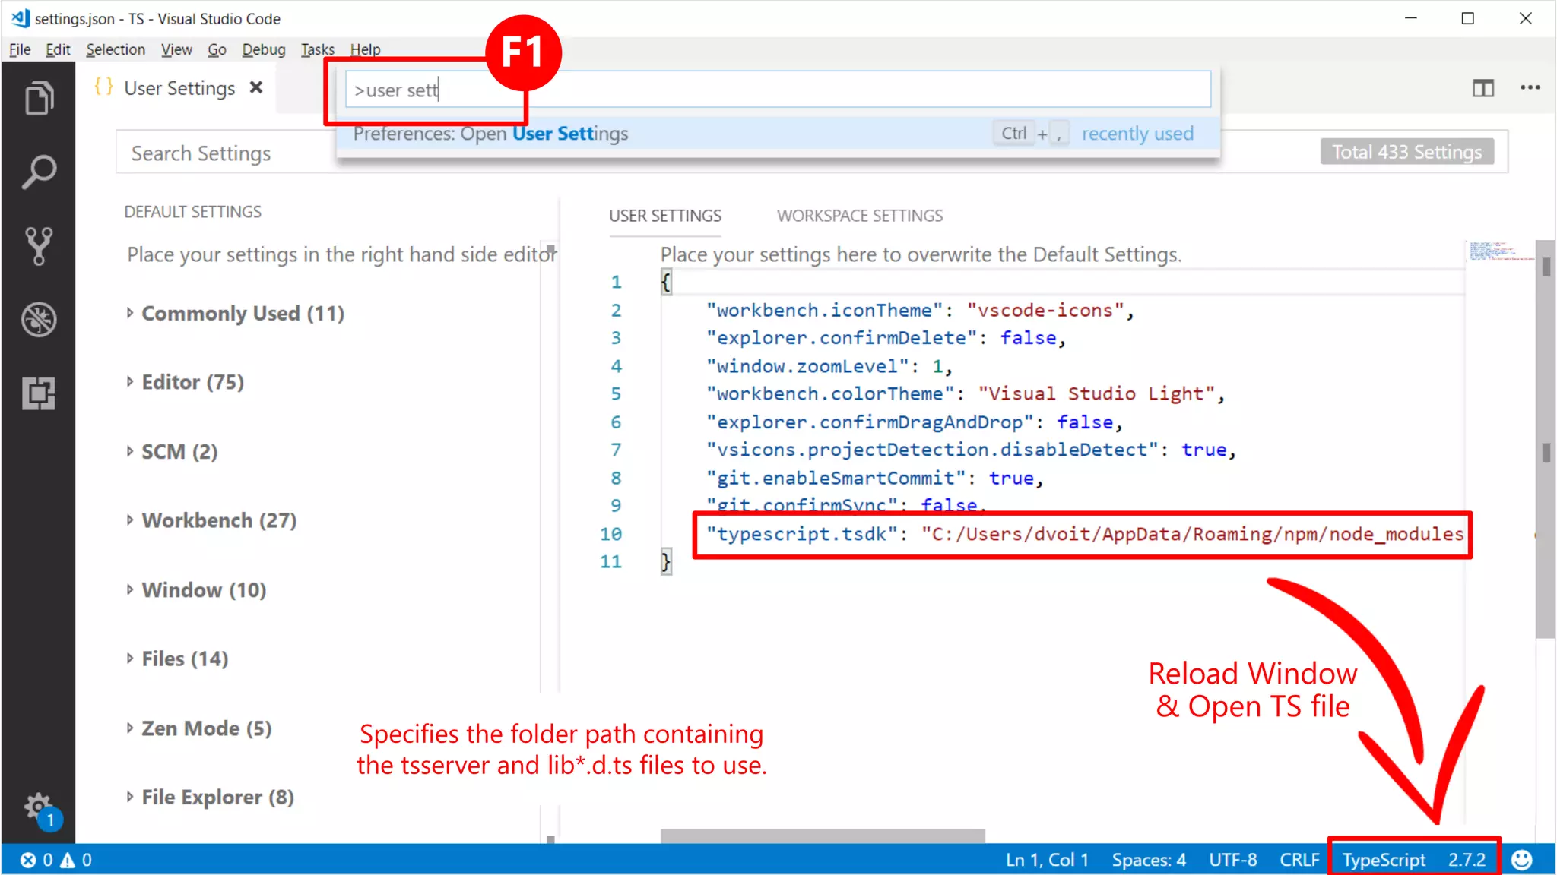
Task: Click the "workbench.iconTheme" line
Action: [920, 311]
